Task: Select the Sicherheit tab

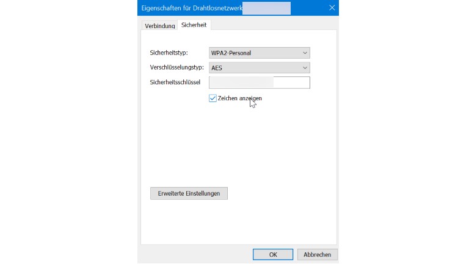Action: click(194, 24)
